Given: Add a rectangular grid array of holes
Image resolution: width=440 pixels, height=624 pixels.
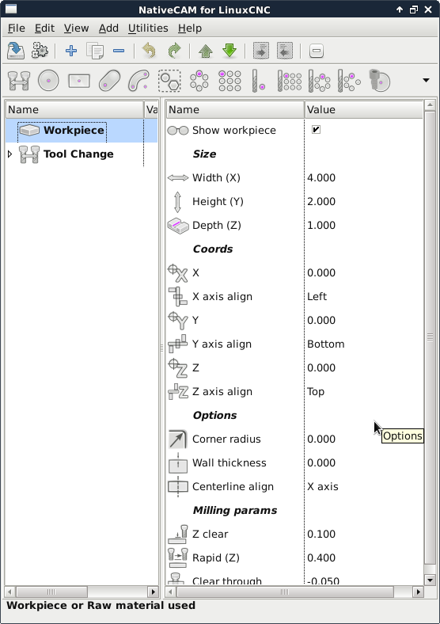Looking at the screenshot, I should pos(229,81).
